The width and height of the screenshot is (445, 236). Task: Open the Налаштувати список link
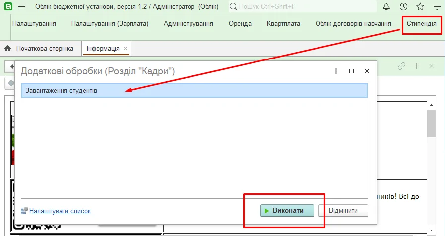[x=60, y=211]
